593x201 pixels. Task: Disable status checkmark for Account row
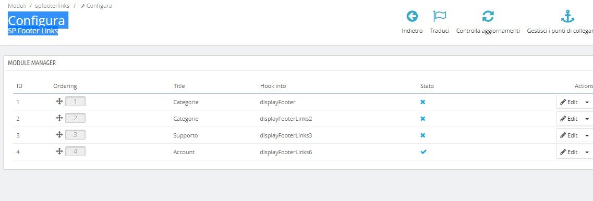tap(423, 152)
